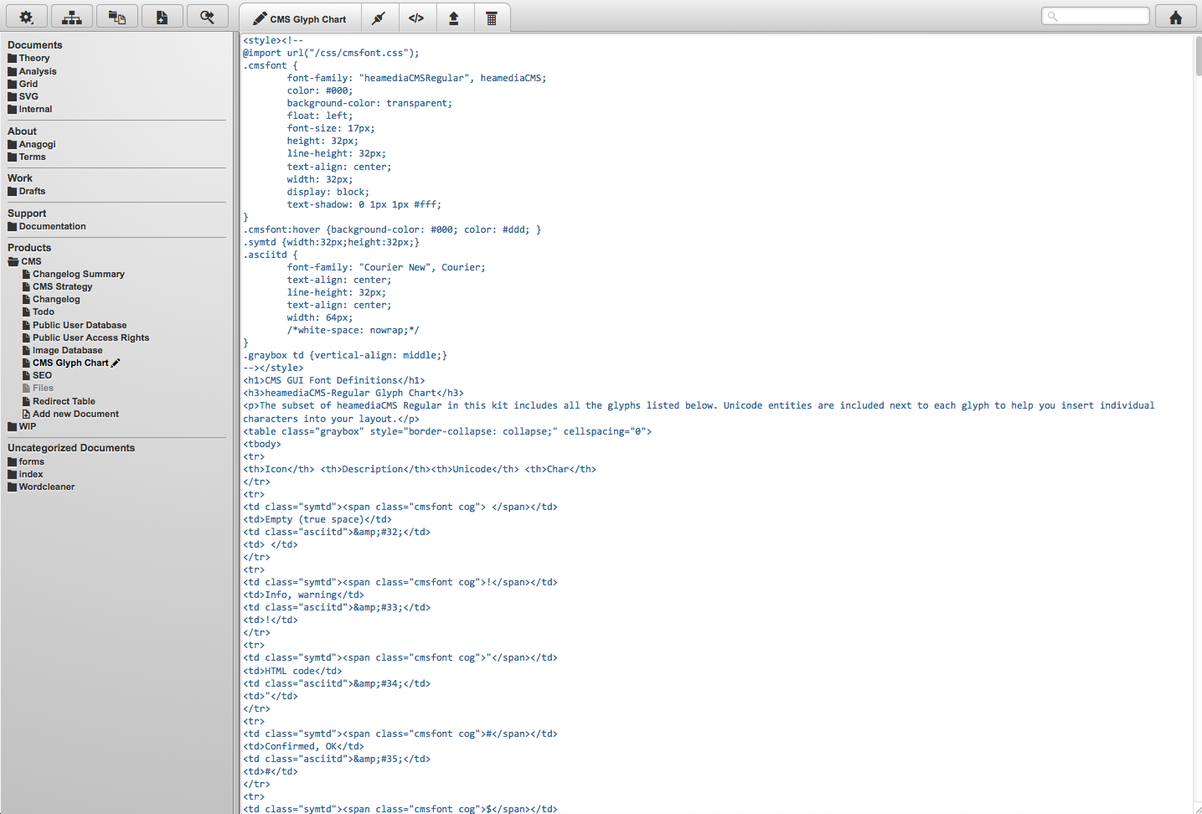The height and width of the screenshot is (814, 1202).
Task: Expand the Theory folder
Action: tap(28, 58)
